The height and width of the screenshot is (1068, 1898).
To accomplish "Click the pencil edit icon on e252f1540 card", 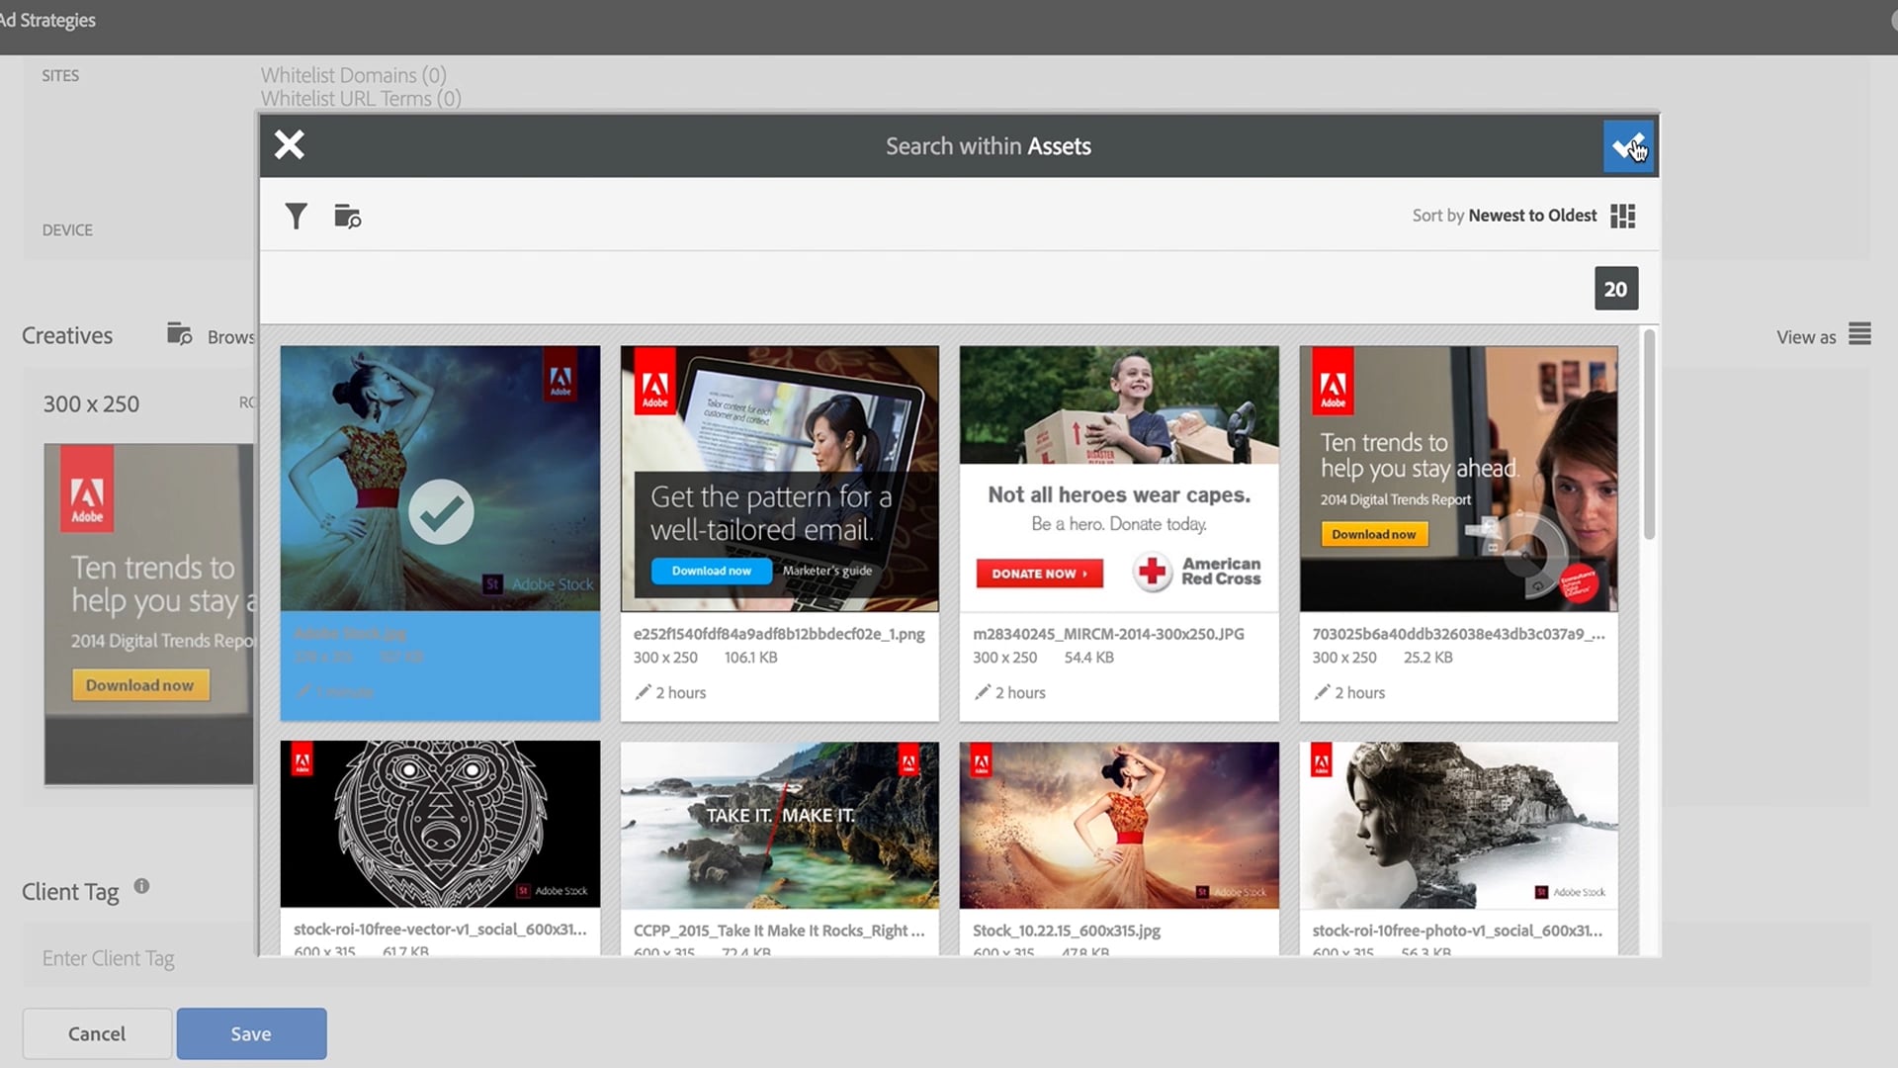I will tap(643, 692).
